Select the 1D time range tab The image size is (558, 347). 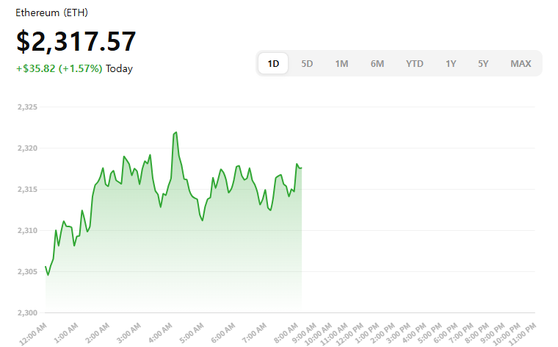click(273, 63)
